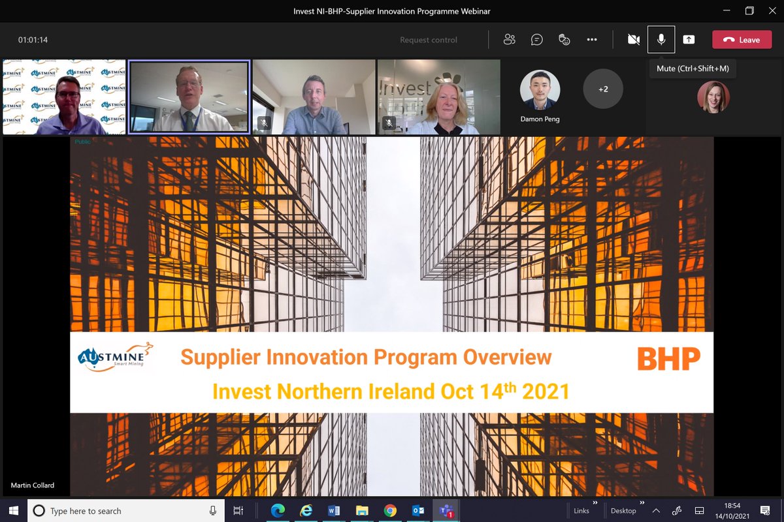View the +2 additional participants

[x=602, y=89]
